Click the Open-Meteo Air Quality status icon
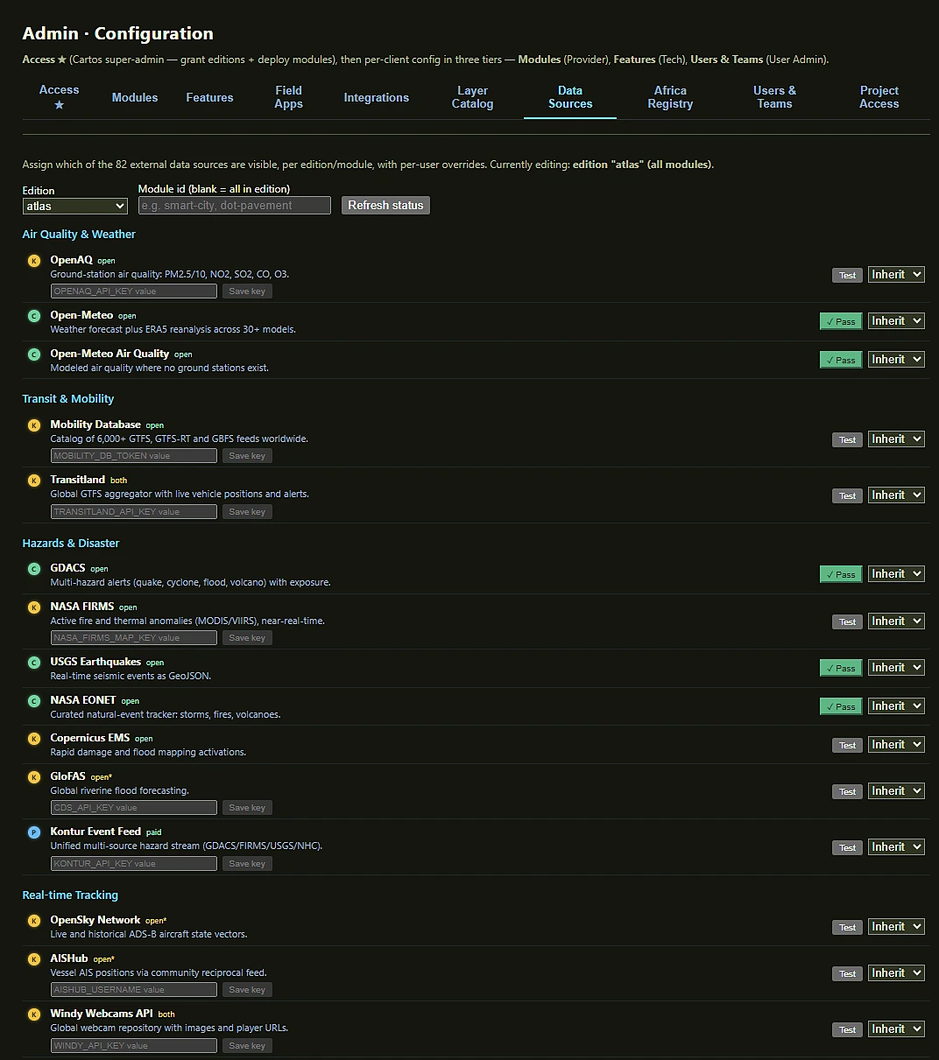 pyautogui.click(x=34, y=355)
